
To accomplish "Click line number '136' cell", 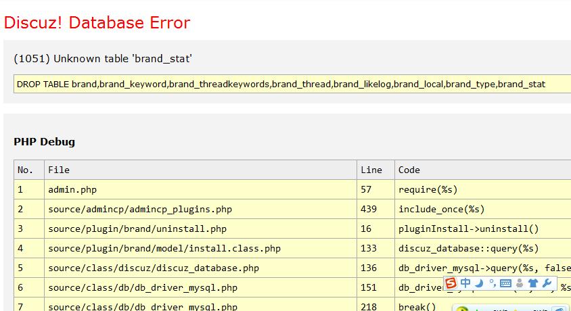I will pos(375,268).
